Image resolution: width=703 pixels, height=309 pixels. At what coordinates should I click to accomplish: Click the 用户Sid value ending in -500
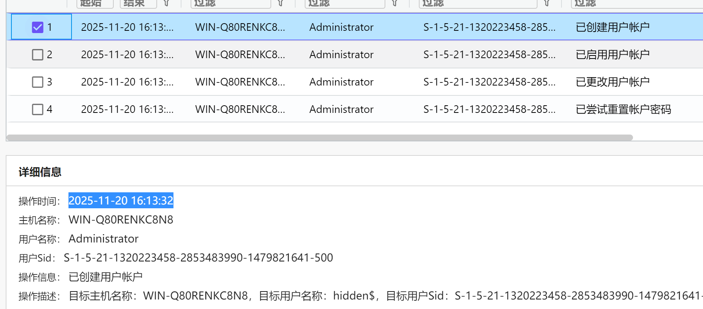pos(198,258)
